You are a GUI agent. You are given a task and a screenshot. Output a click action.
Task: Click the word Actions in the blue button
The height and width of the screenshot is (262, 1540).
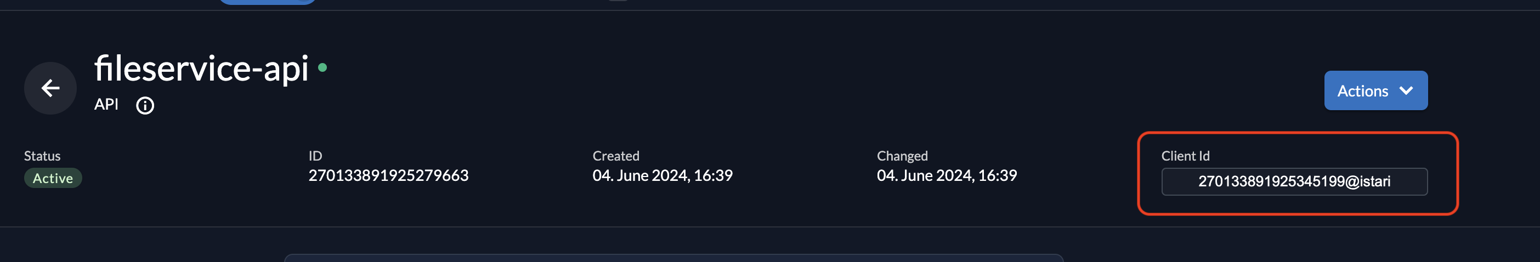click(1362, 91)
